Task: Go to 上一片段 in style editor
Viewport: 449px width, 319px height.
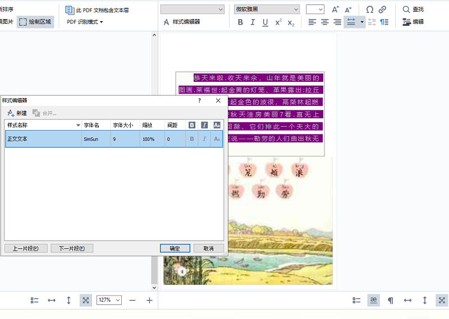Action: click(x=26, y=248)
